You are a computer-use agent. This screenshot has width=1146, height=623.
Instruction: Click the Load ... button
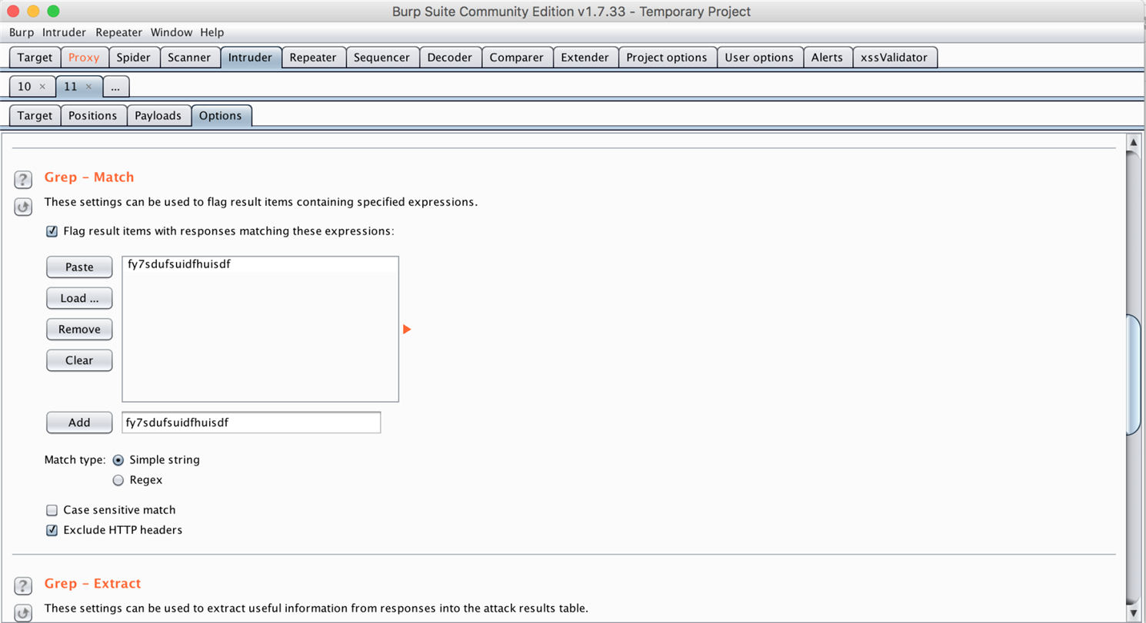(x=79, y=298)
